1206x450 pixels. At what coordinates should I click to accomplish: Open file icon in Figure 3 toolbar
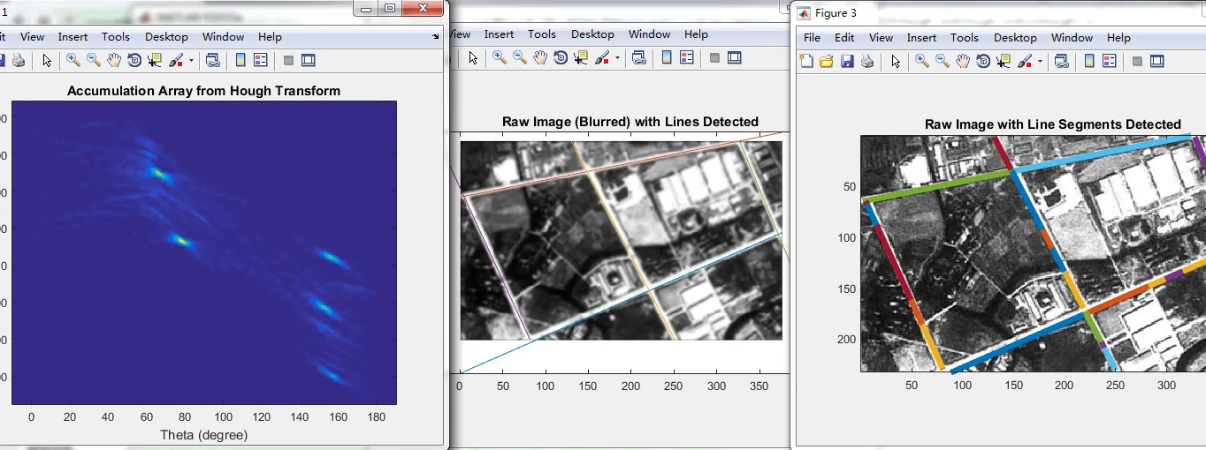coord(827,62)
